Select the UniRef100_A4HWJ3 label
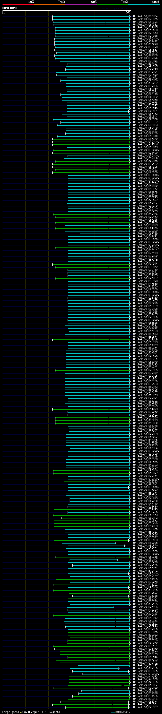The width and height of the screenshot is (162, 714). 145,676
